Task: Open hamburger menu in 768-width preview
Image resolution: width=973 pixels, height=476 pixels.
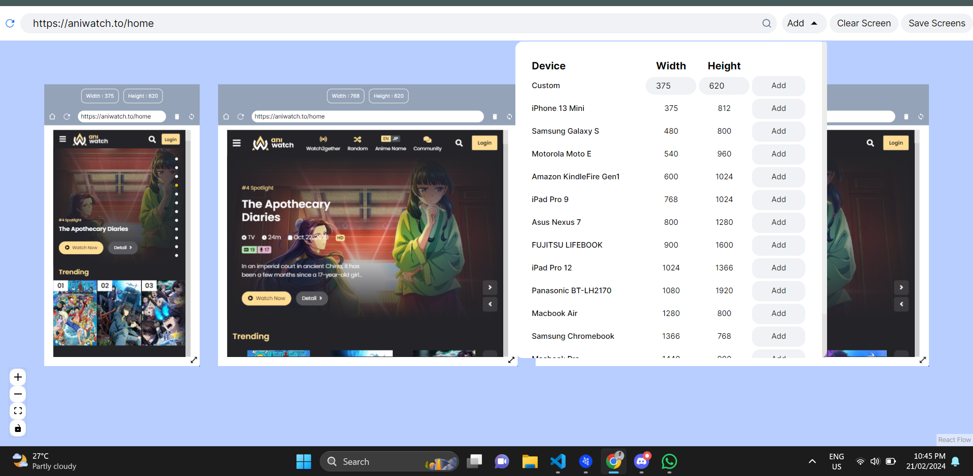Action: [237, 143]
